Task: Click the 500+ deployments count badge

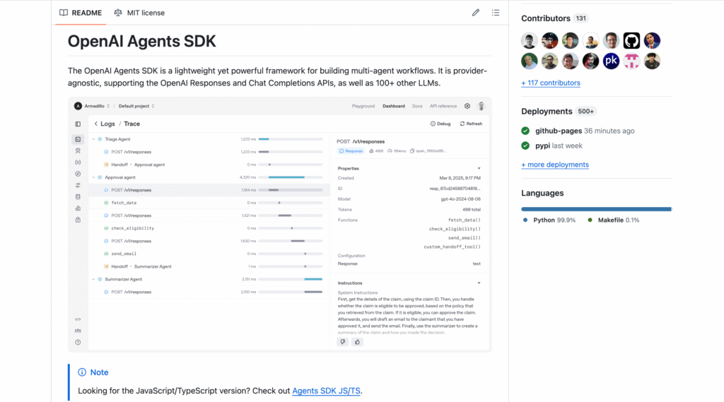Action: [x=585, y=111]
